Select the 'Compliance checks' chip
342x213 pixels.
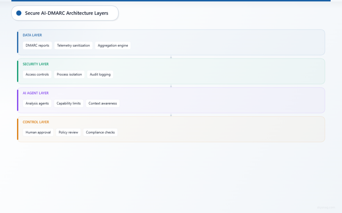100,132
